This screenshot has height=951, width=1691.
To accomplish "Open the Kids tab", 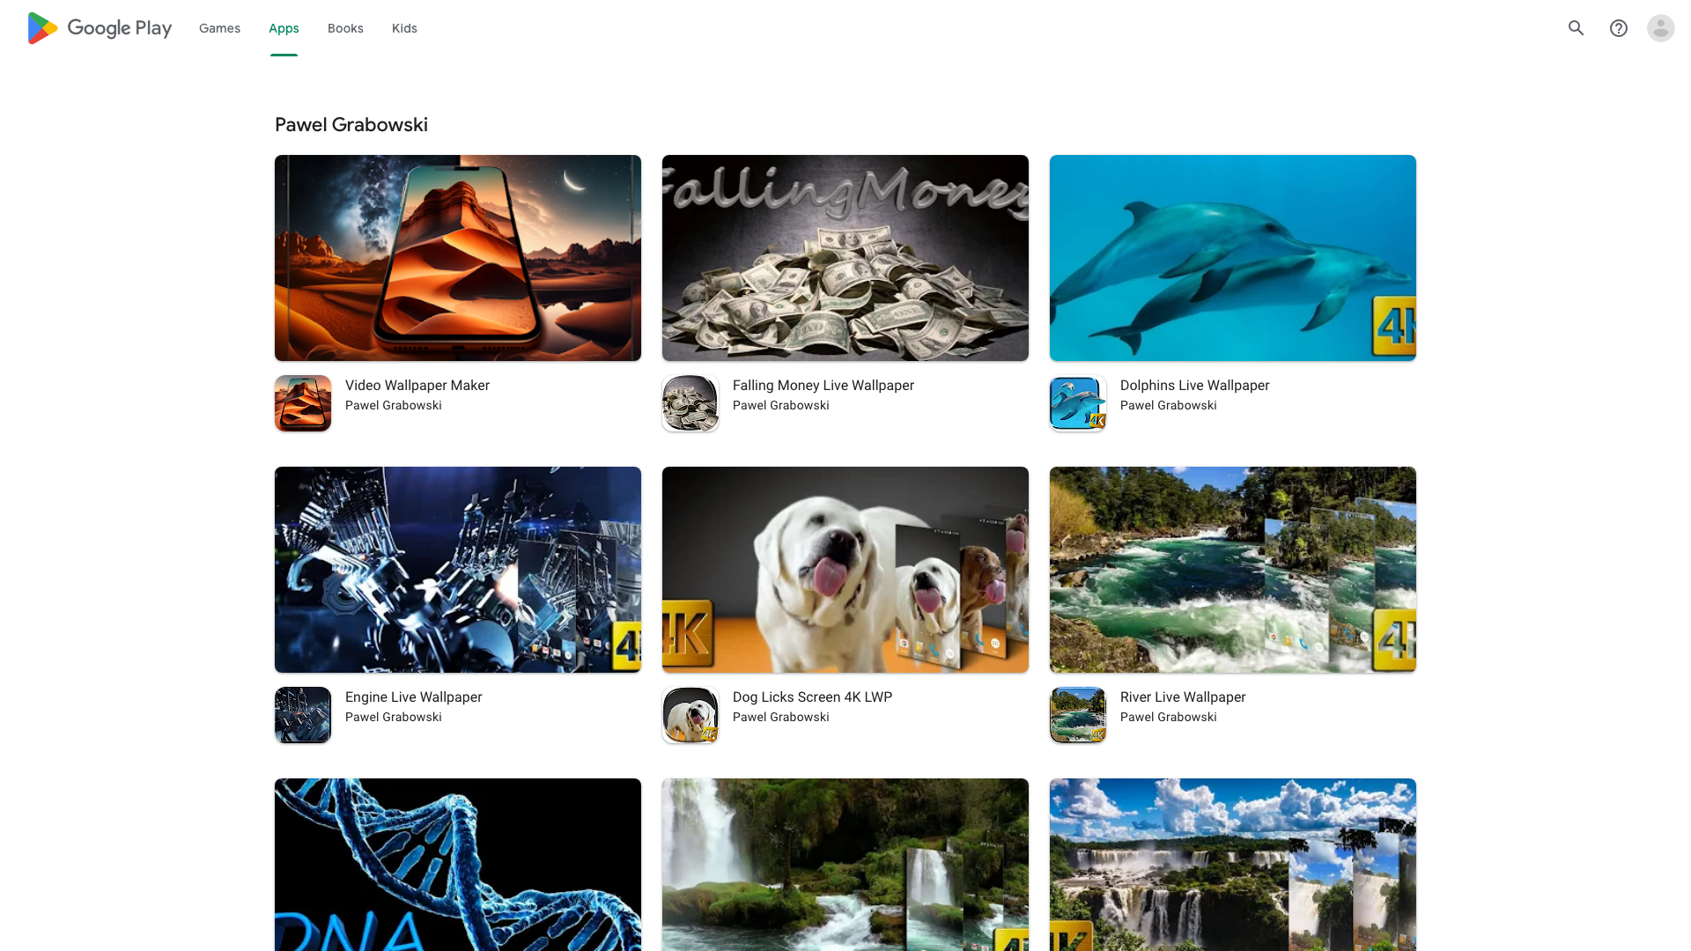I will (404, 28).
